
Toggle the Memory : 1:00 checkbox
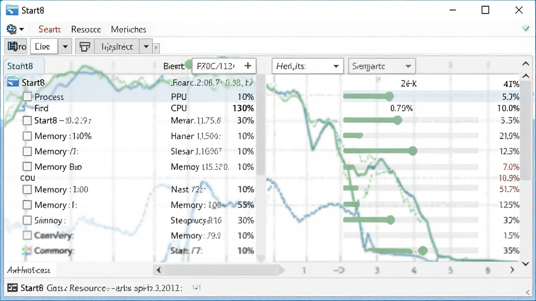(x=27, y=189)
